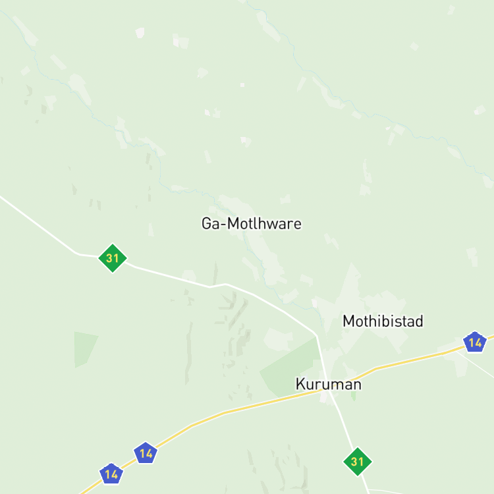The width and height of the screenshot is (494, 494).
Task: Click the lower of the two adjacent 14 shields
Action: 111,474
